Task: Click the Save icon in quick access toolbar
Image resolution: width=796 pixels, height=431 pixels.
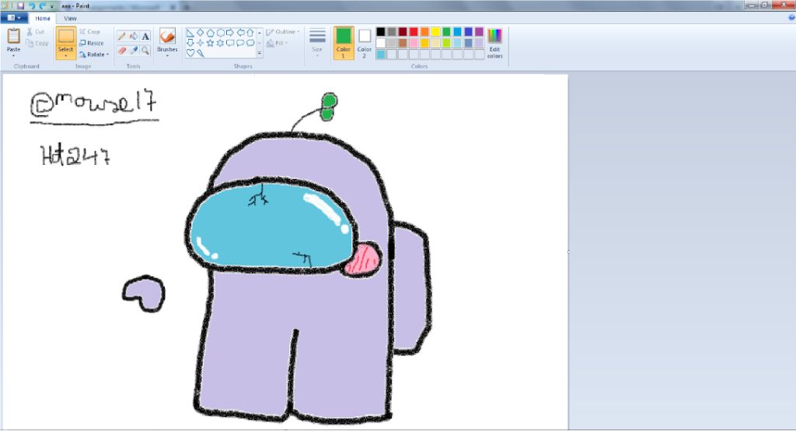Action: coord(21,5)
